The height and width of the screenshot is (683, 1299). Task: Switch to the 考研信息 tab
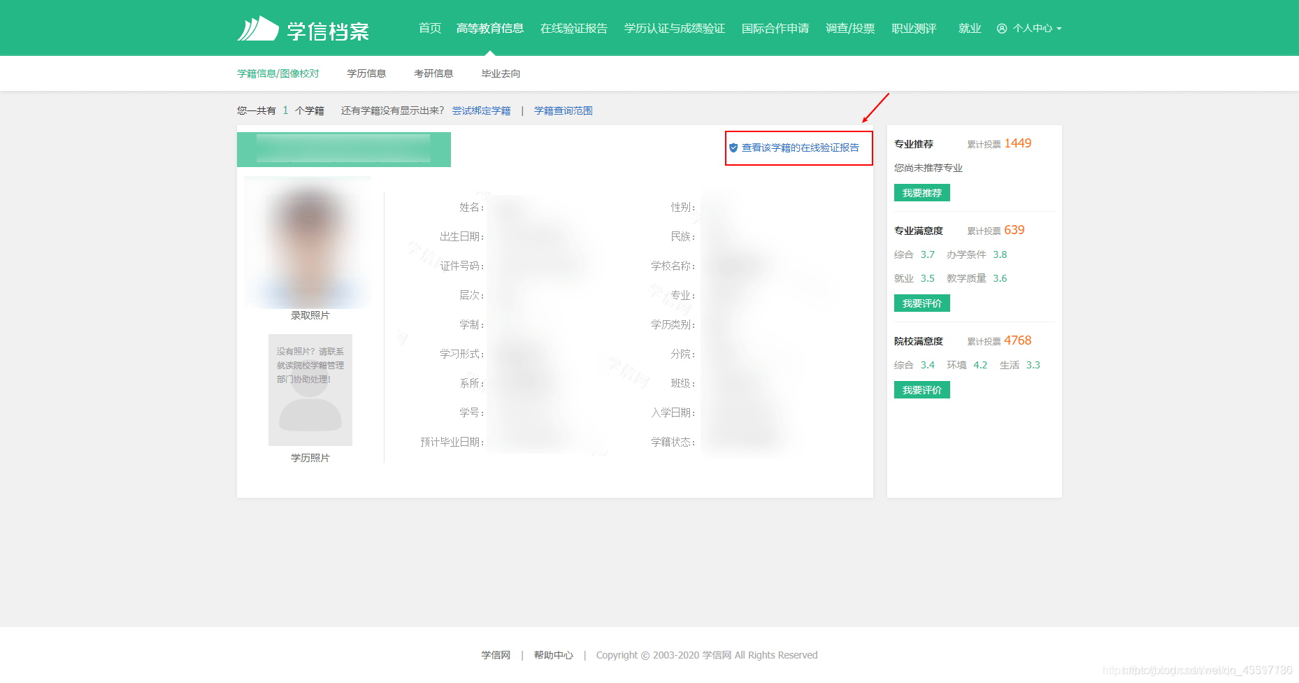click(x=433, y=73)
